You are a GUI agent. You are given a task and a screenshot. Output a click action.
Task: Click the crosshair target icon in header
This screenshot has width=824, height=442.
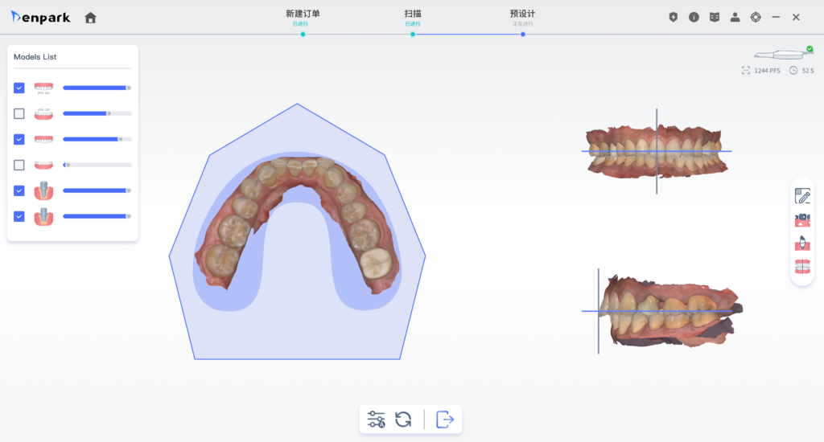(x=756, y=18)
